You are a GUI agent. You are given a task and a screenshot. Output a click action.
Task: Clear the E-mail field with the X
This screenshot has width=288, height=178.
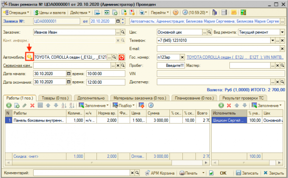(283, 49)
